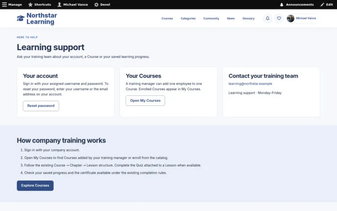Open Shortcuts label in admin toolbar
This screenshot has width=337, height=211.
click(x=42, y=4)
